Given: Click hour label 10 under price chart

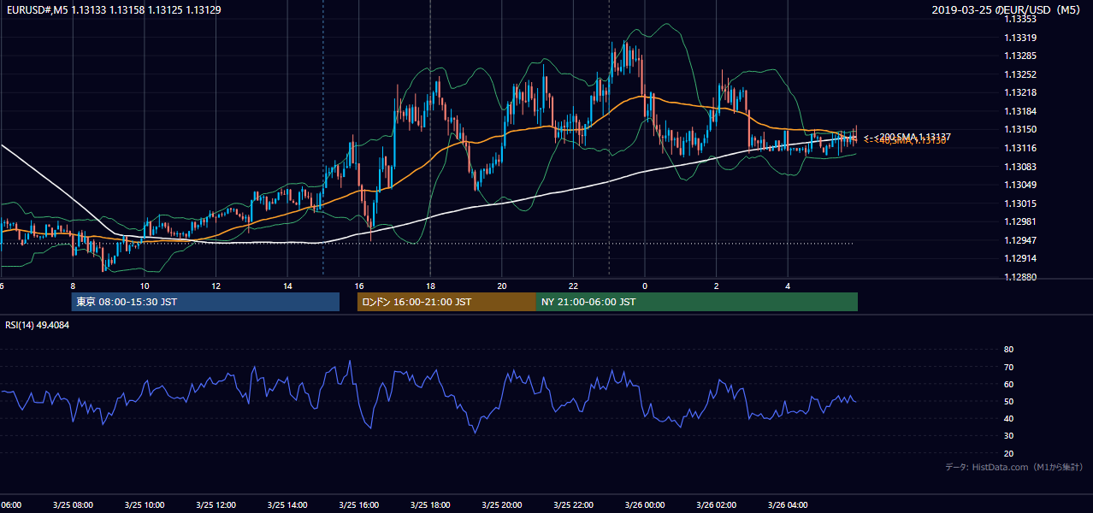Looking at the screenshot, I should 145,286.
